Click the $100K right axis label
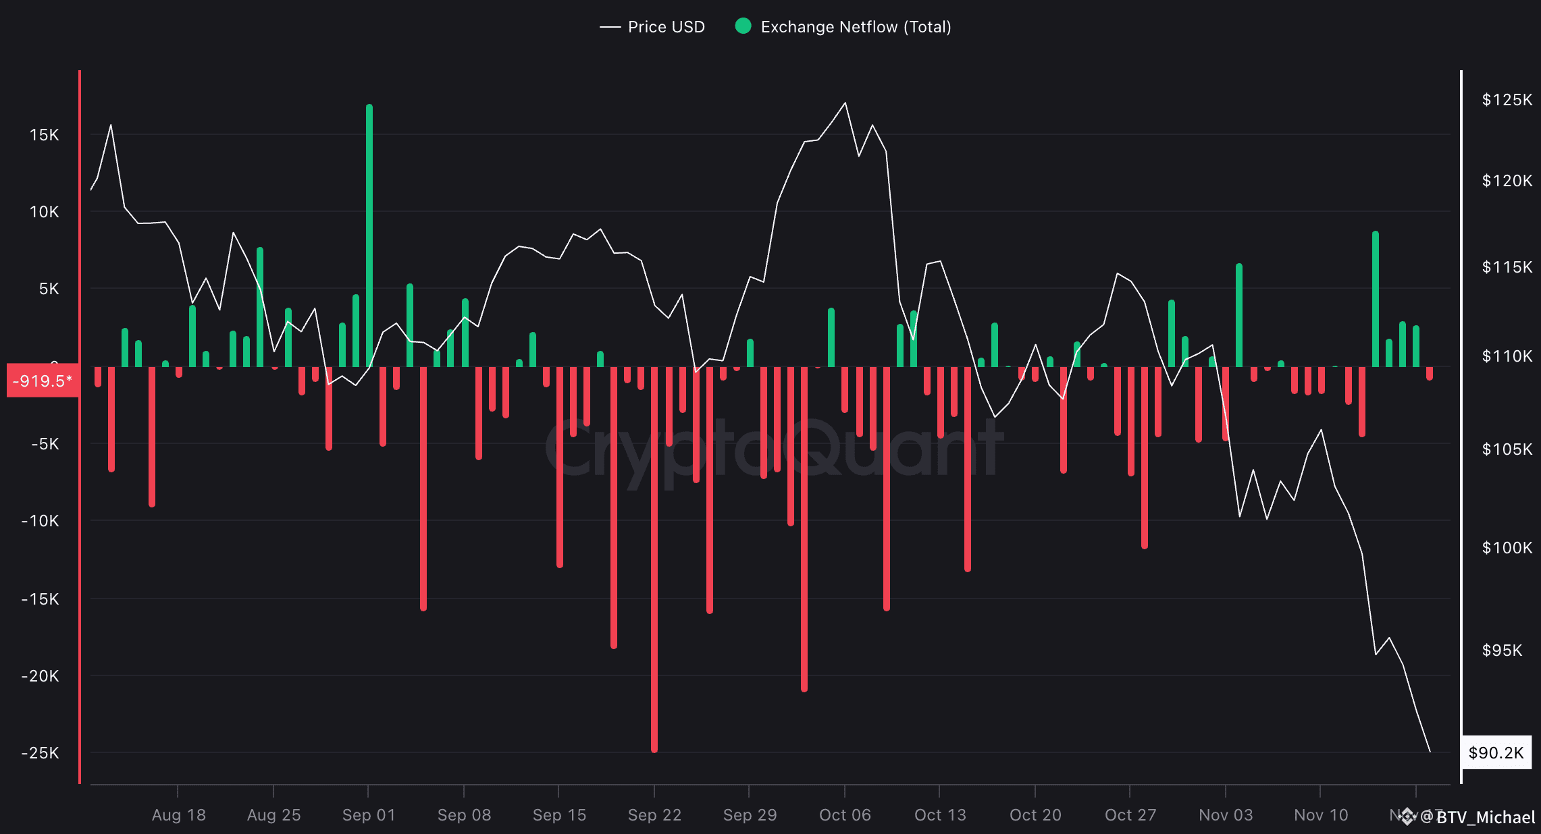This screenshot has height=834, width=1541. pos(1506,547)
